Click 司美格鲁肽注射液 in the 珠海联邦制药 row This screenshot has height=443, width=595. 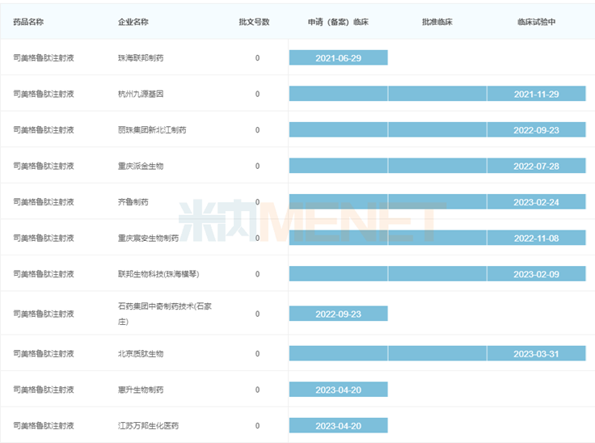pyautogui.click(x=44, y=57)
